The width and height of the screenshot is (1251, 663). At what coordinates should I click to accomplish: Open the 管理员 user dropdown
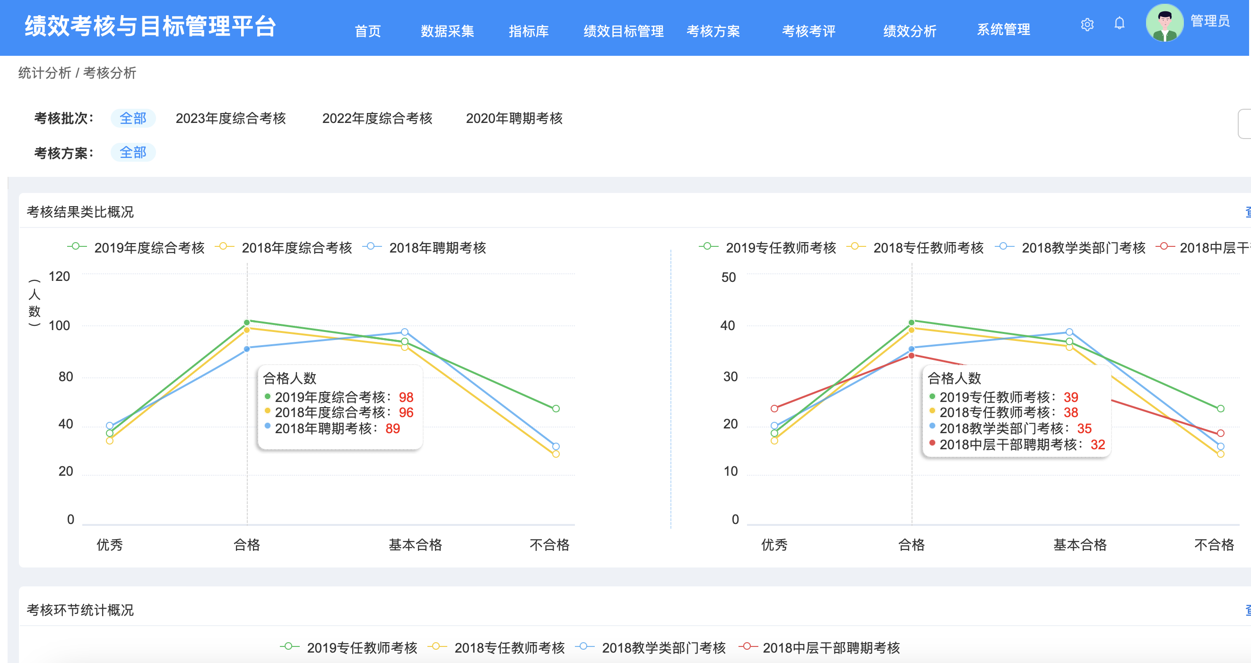1209,21
